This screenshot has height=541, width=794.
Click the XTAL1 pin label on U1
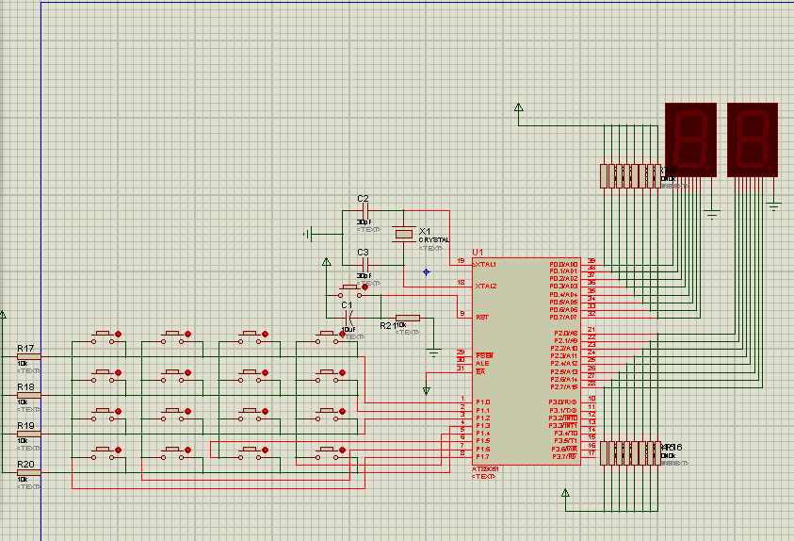coord(485,265)
